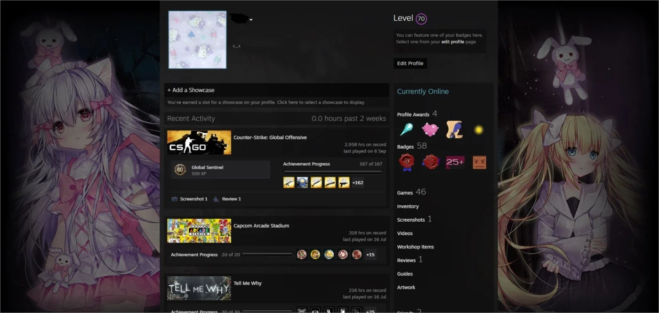Viewport: 659px width, 313px height.
Task: Click the 216 hrs on record text
Action: tap(368, 290)
